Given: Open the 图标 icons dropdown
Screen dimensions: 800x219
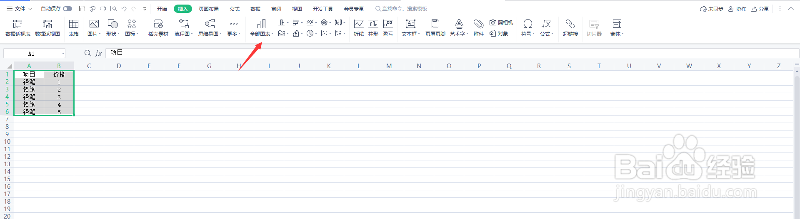Looking at the screenshot, I should (132, 28).
